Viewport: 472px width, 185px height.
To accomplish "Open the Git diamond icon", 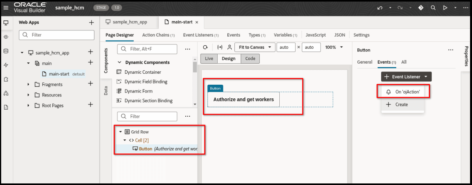I will click(421, 8).
